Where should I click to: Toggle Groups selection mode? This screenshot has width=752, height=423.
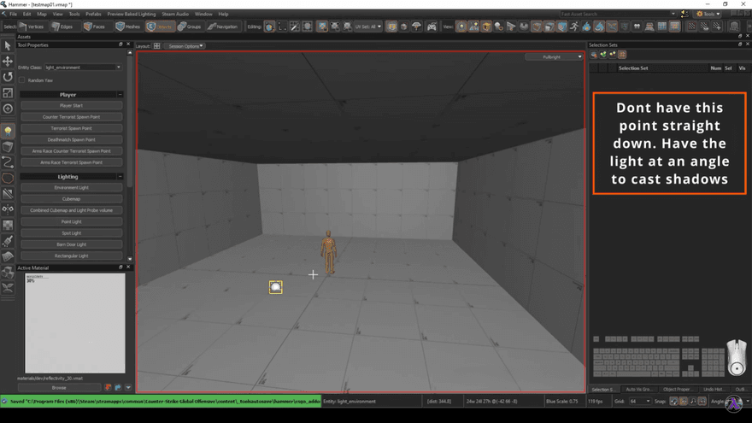(190, 26)
